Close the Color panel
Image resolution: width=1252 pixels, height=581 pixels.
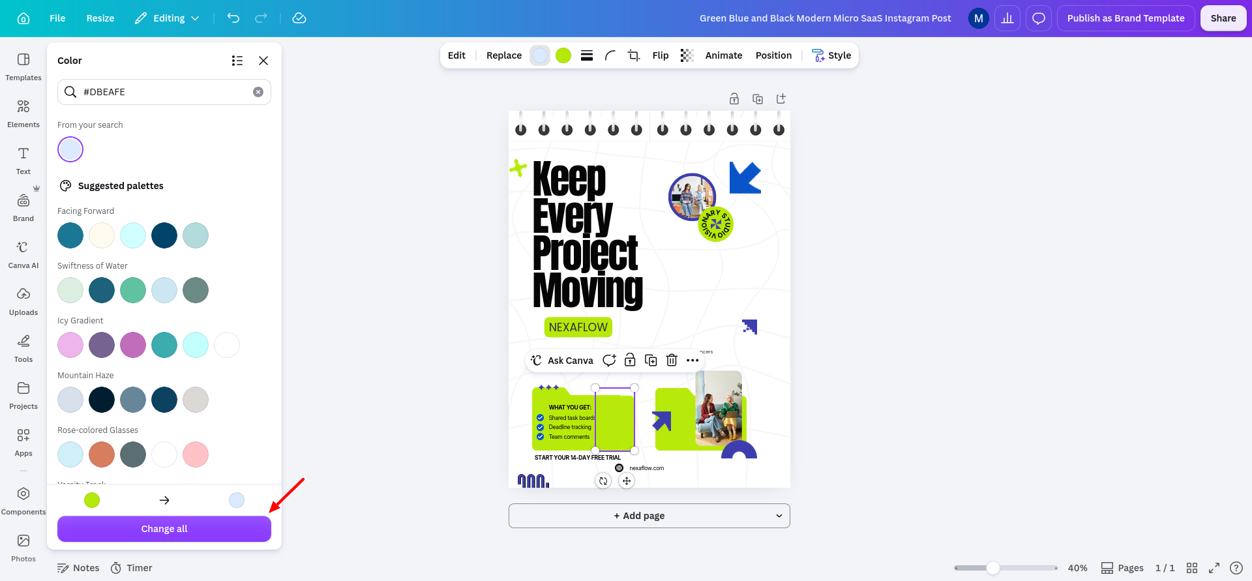263,61
